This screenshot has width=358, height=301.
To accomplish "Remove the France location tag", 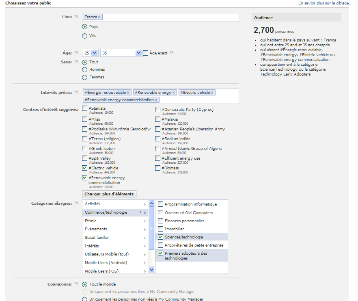I will pyautogui.click(x=99, y=17).
